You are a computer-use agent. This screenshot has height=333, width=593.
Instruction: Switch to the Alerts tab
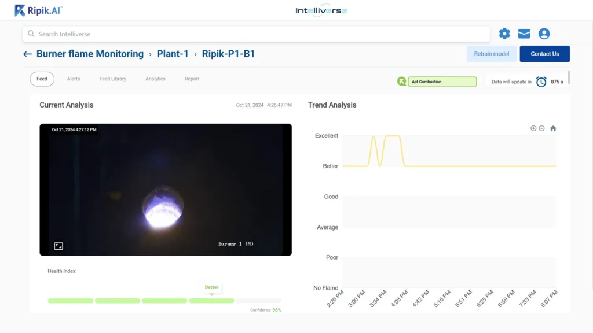(x=74, y=79)
